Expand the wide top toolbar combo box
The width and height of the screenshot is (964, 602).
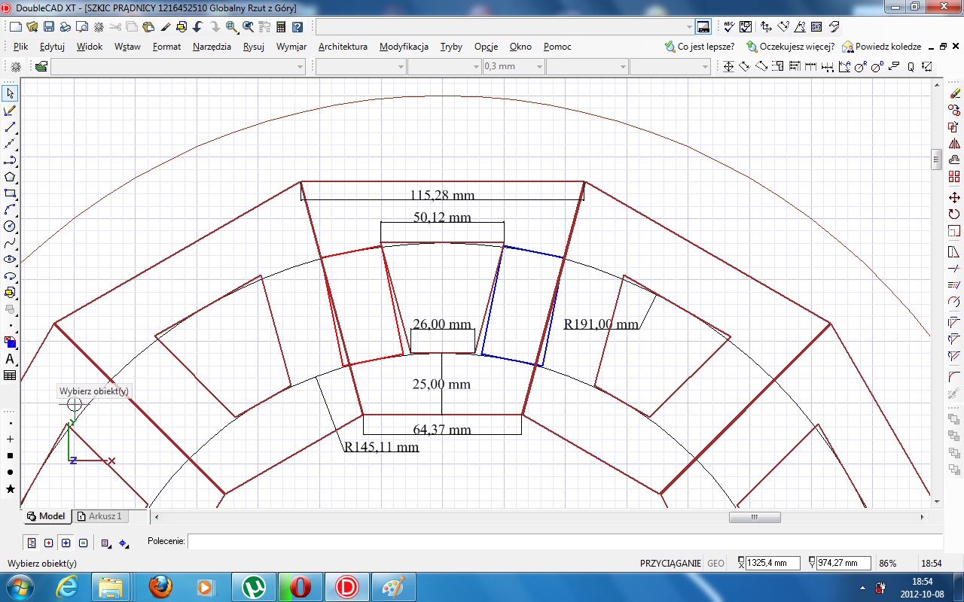click(x=689, y=27)
